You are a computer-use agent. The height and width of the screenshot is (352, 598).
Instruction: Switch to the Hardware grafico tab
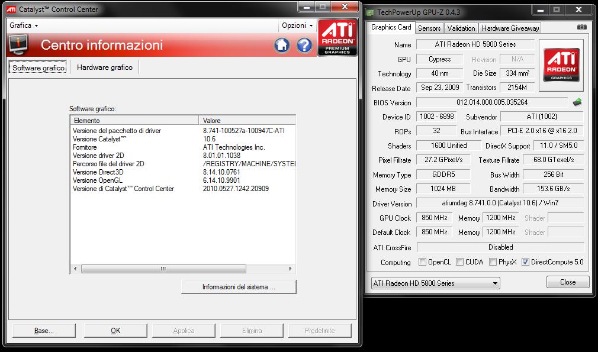click(x=105, y=67)
